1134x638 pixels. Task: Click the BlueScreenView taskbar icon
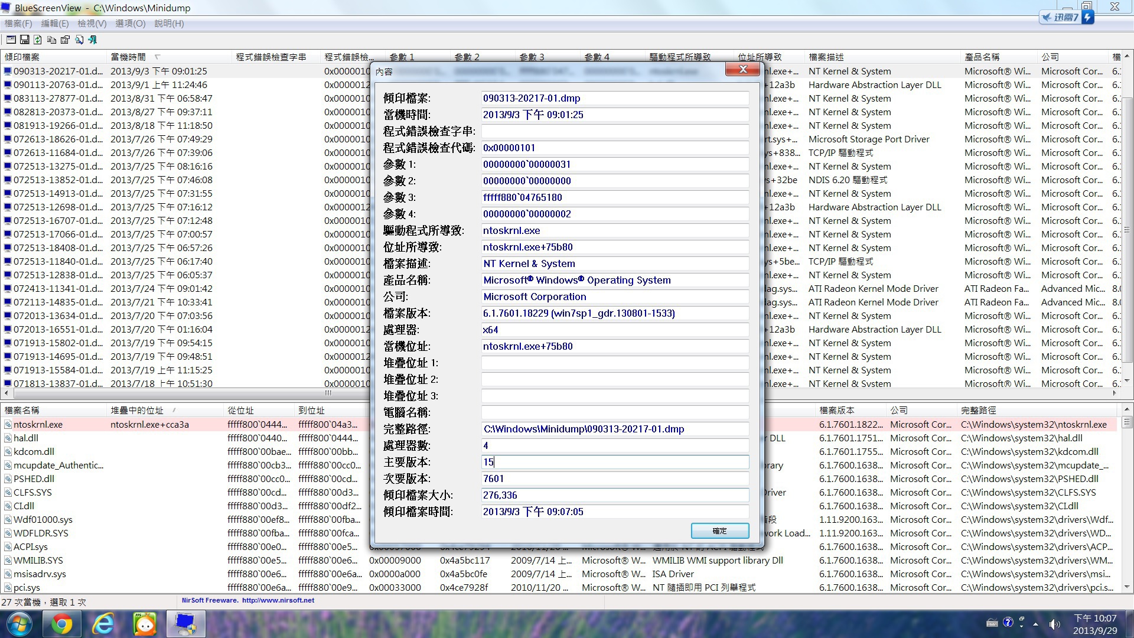186,624
